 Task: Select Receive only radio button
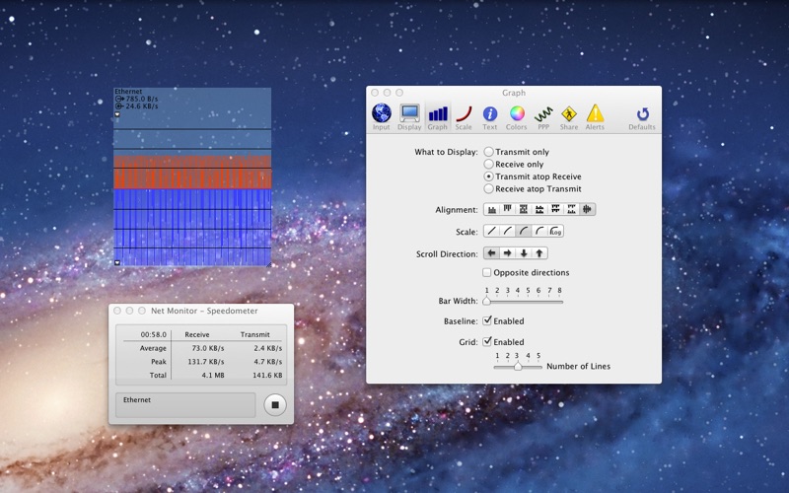(x=488, y=164)
